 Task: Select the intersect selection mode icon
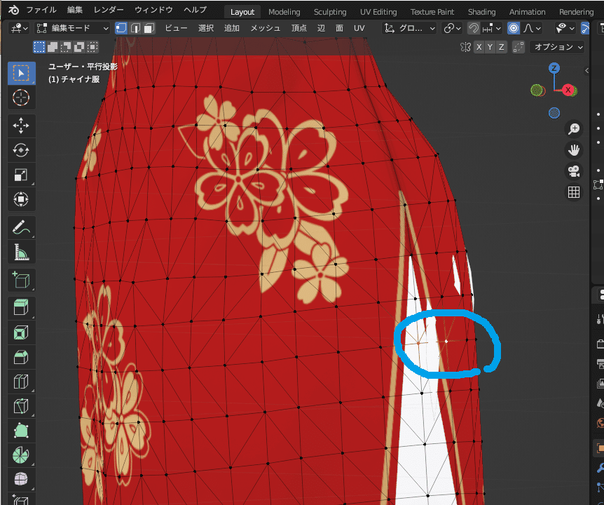point(92,47)
